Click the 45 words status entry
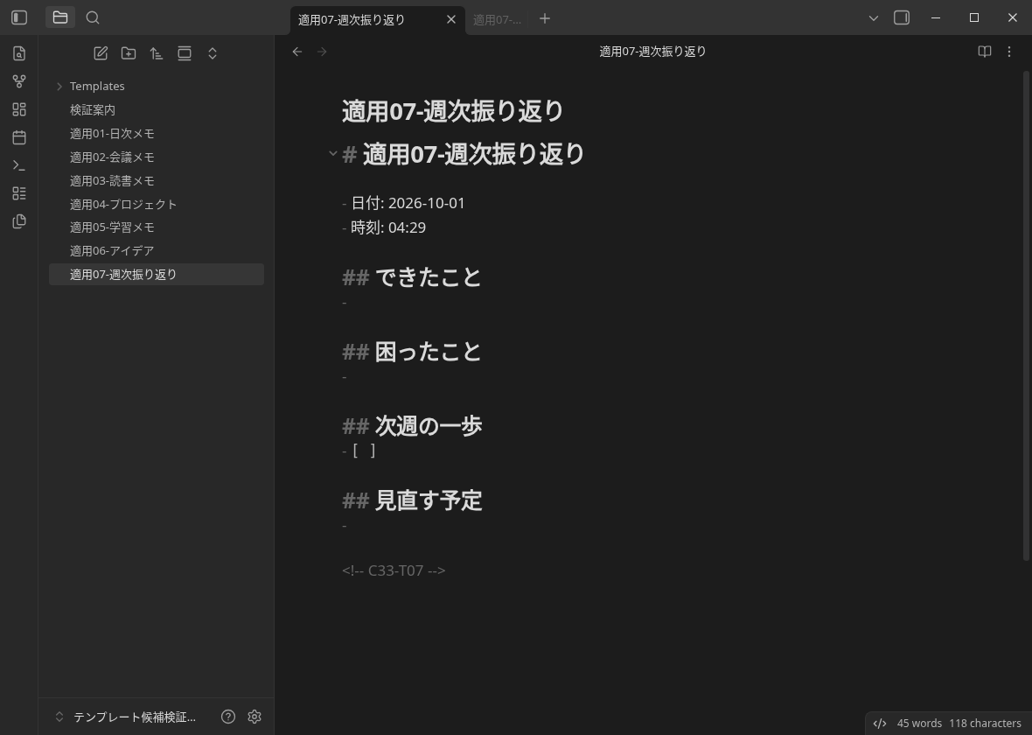The image size is (1032, 735). coord(919,723)
